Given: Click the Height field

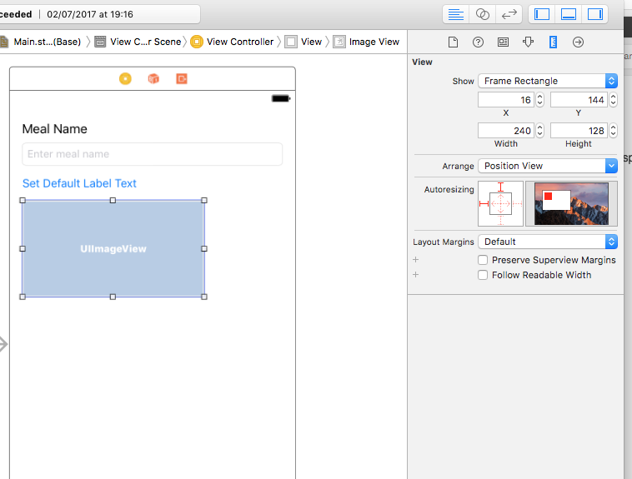Looking at the screenshot, I should tap(579, 131).
